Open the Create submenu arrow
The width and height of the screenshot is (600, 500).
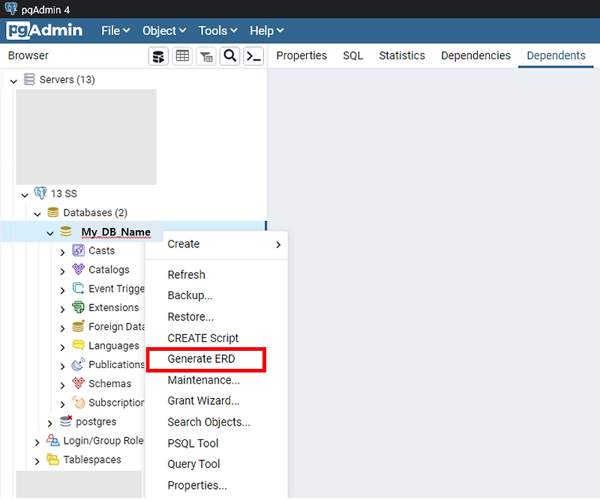click(277, 244)
